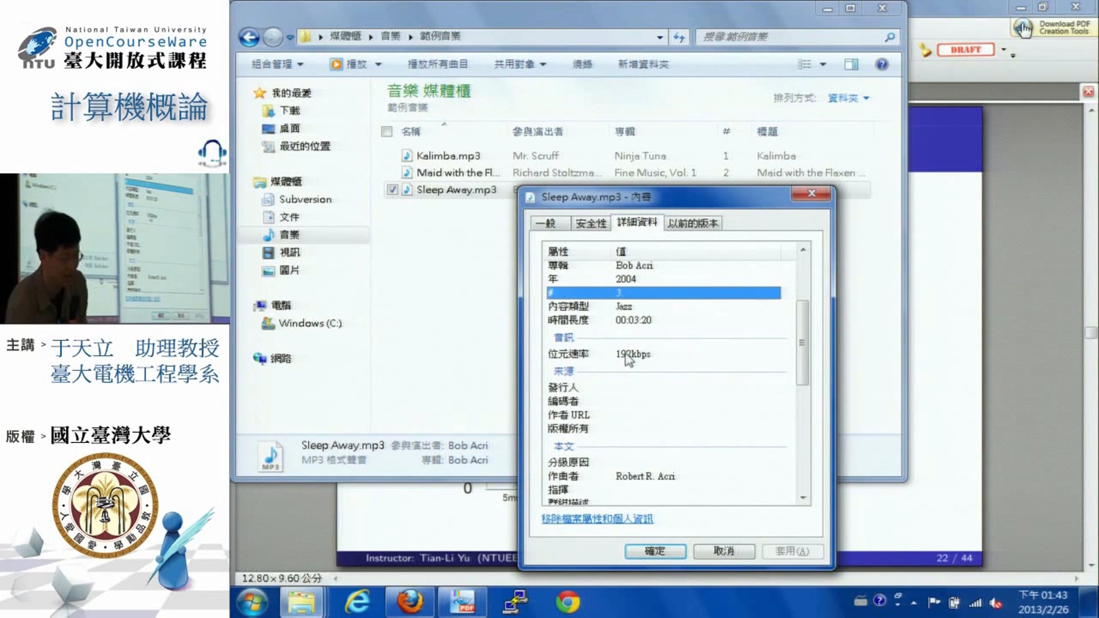
Task: Uncheck the Sleep Away.mp3 checkbox
Action: 392,190
